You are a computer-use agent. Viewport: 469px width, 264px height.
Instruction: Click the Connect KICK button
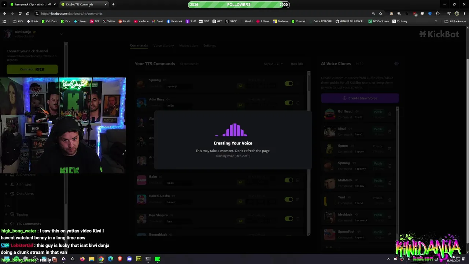point(32,69)
